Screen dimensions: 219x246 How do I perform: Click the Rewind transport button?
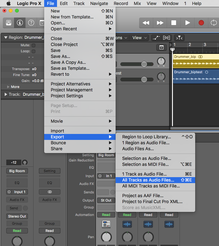pos(146,23)
